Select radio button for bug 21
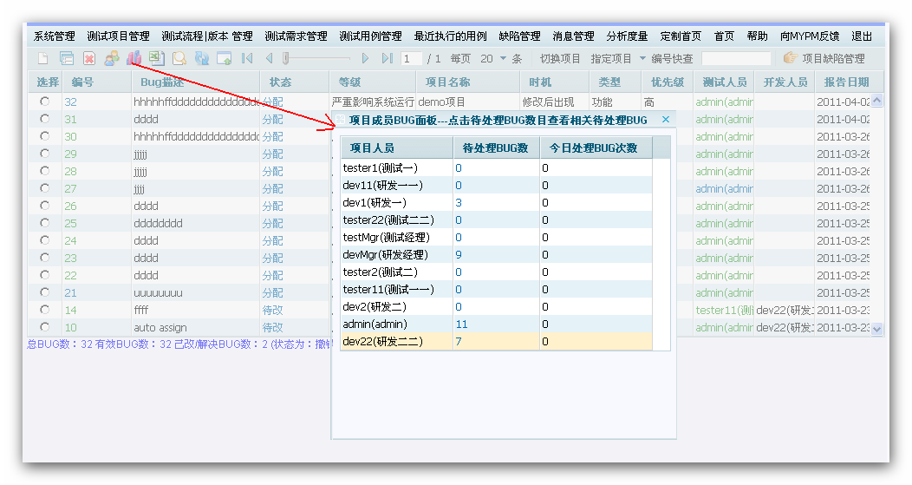 point(45,292)
